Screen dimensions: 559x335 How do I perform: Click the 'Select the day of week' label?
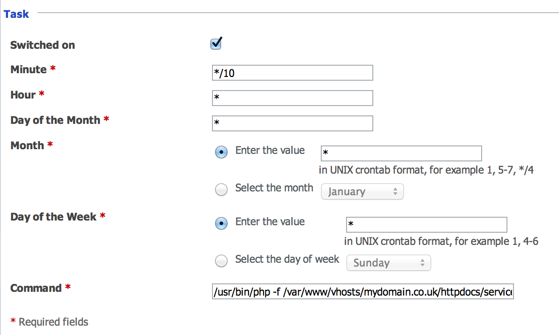click(x=287, y=259)
